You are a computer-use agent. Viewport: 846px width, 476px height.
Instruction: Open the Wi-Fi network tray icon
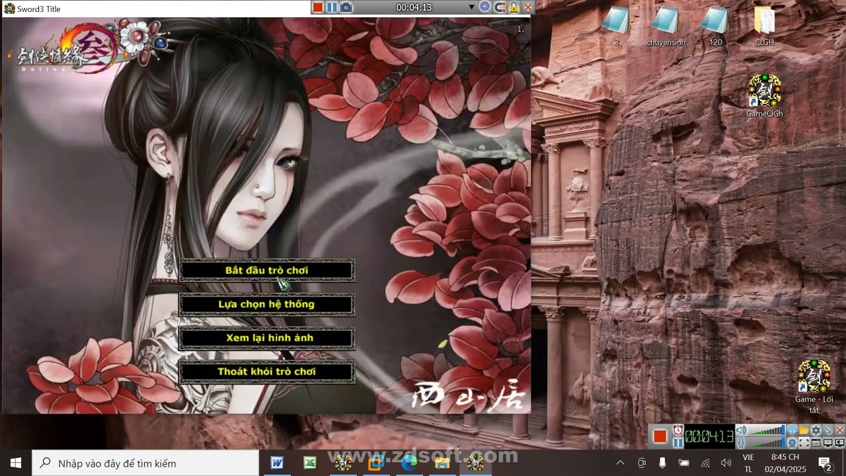pyautogui.click(x=705, y=463)
